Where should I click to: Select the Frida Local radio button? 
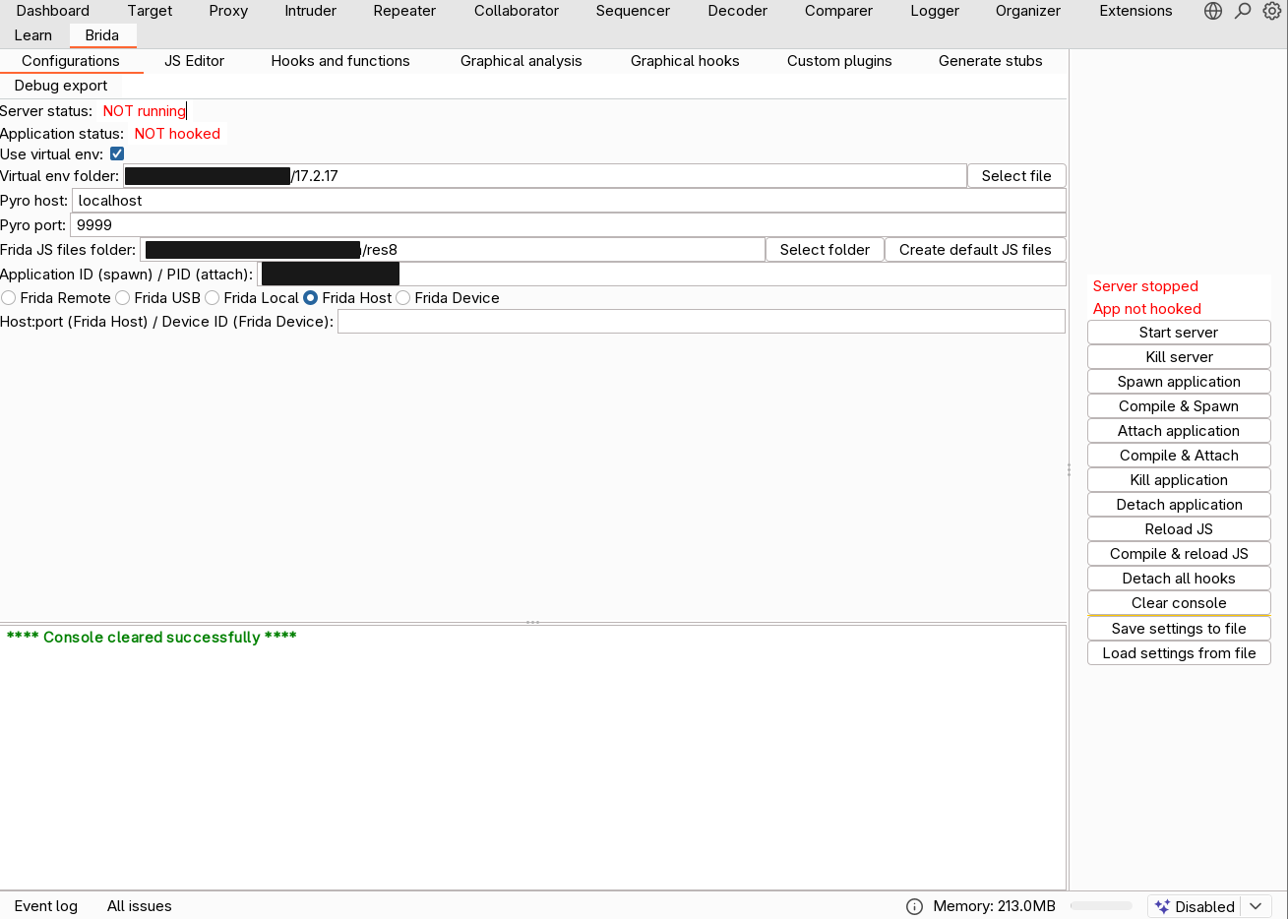[213, 297]
